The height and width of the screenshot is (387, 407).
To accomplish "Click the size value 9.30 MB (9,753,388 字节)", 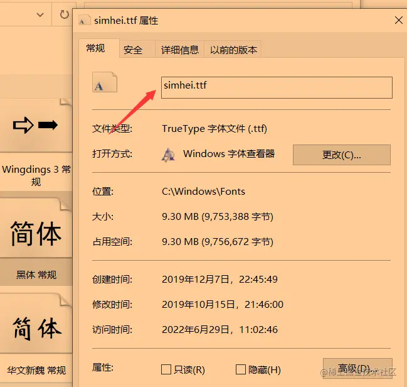I will [218, 217].
